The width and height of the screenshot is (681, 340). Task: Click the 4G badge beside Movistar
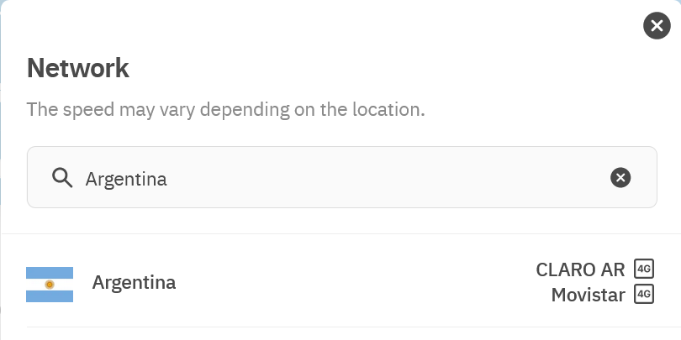644,295
